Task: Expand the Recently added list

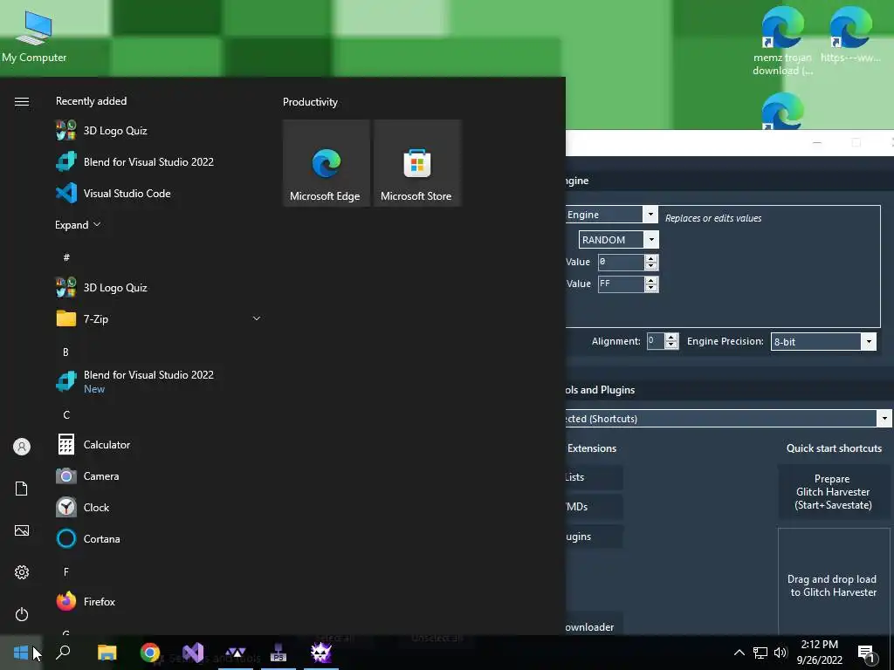Action: (78, 224)
